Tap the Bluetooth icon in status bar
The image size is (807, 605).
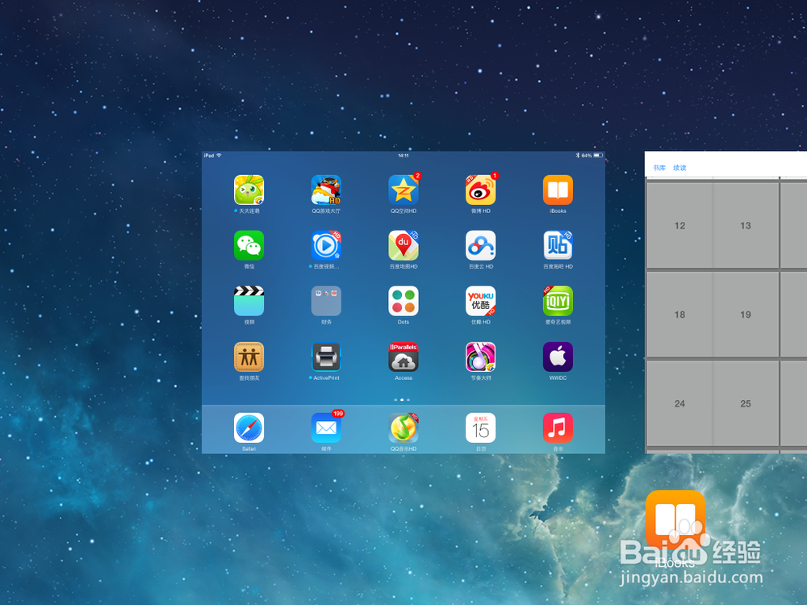point(578,156)
